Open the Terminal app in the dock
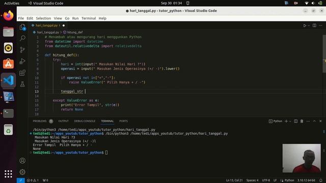326x183 pixels. click(x=8, y=113)
